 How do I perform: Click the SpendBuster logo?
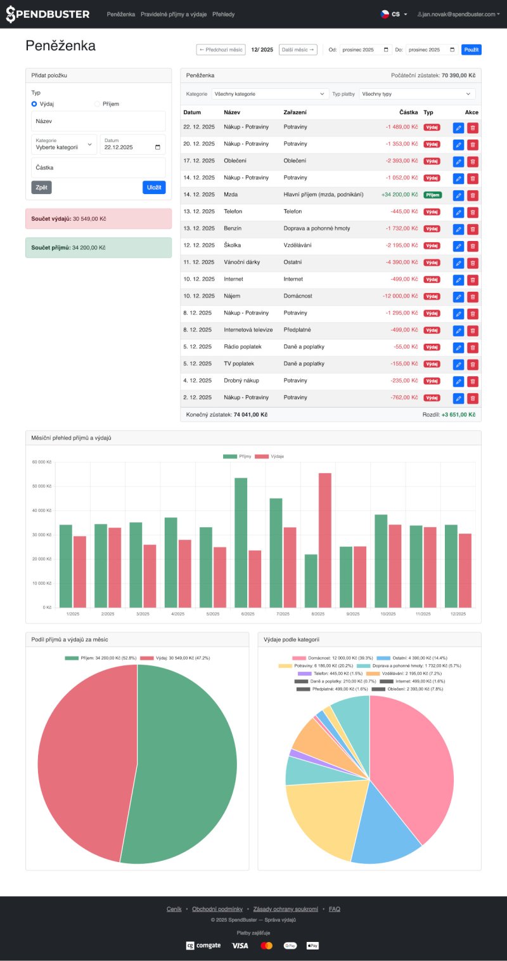[x=47, y=13]
